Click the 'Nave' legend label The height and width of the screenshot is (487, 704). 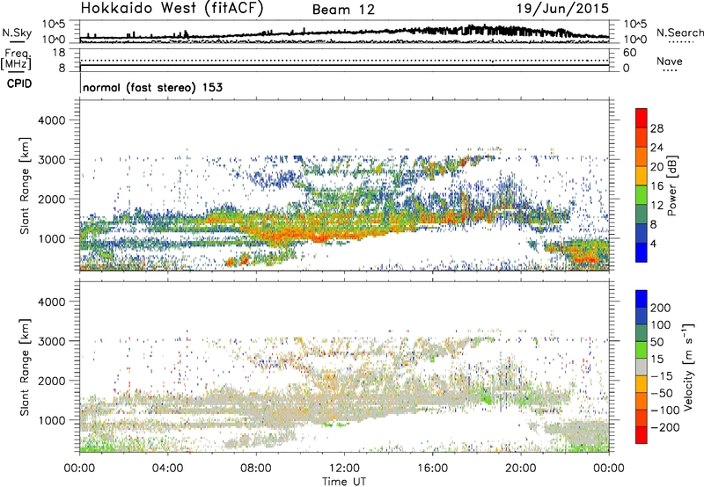point(670,61)
